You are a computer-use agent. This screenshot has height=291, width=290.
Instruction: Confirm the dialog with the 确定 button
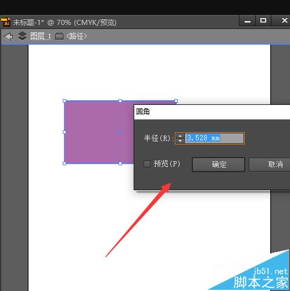pyautogui.click(x=219, y=165)
